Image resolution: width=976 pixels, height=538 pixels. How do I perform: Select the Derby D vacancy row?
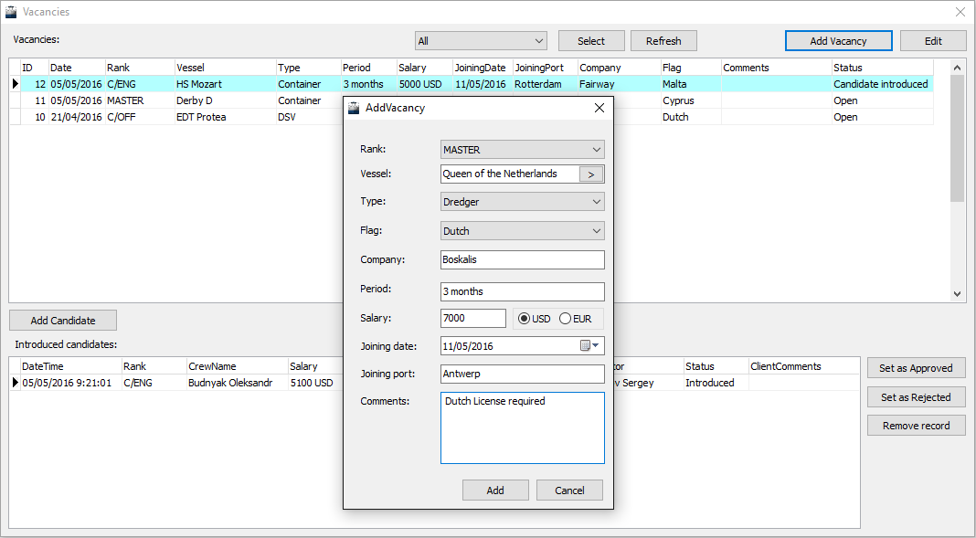click(x=472, y=100)
